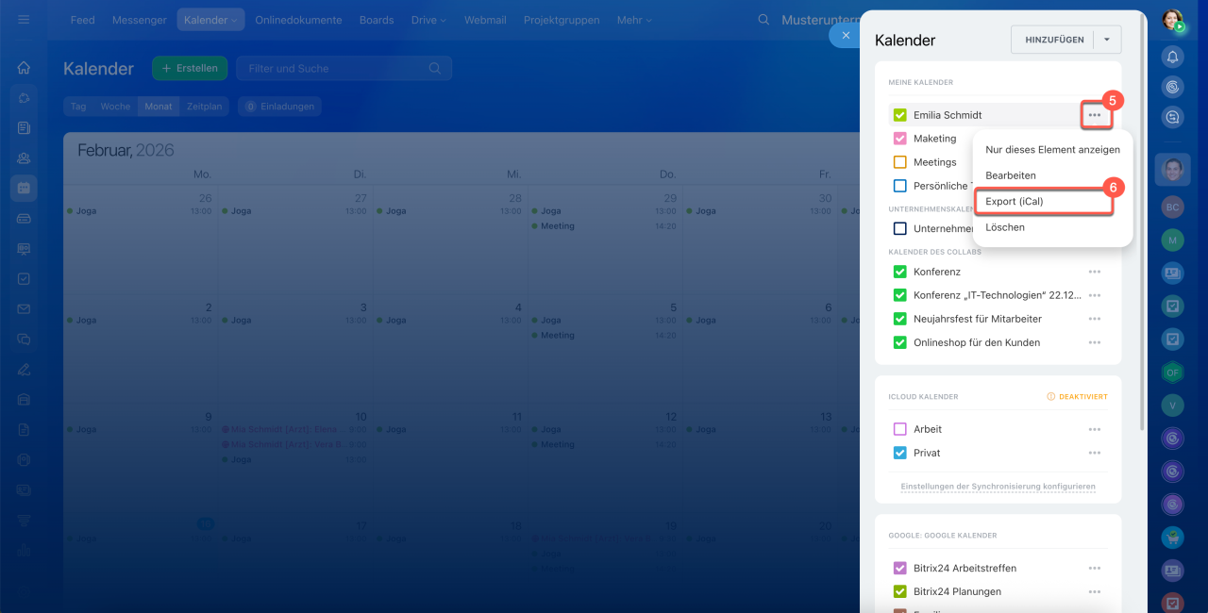Open the hamburger menu icon
Screen dimensions: 1208x613
24,20
